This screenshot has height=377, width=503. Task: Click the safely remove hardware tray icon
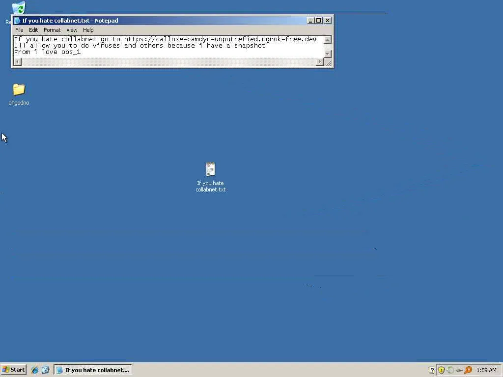pos(459,370)
